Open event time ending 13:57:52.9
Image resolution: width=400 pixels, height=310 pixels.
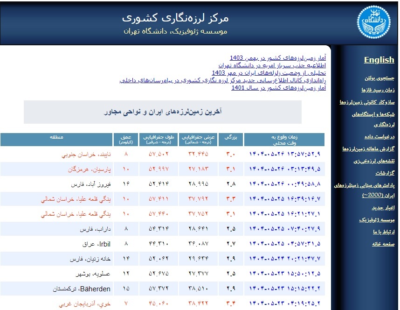coord(284,154)
